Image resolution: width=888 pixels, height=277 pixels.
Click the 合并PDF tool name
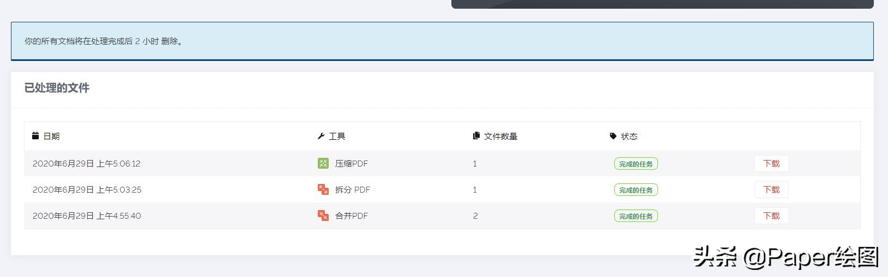tap(352, 216)
